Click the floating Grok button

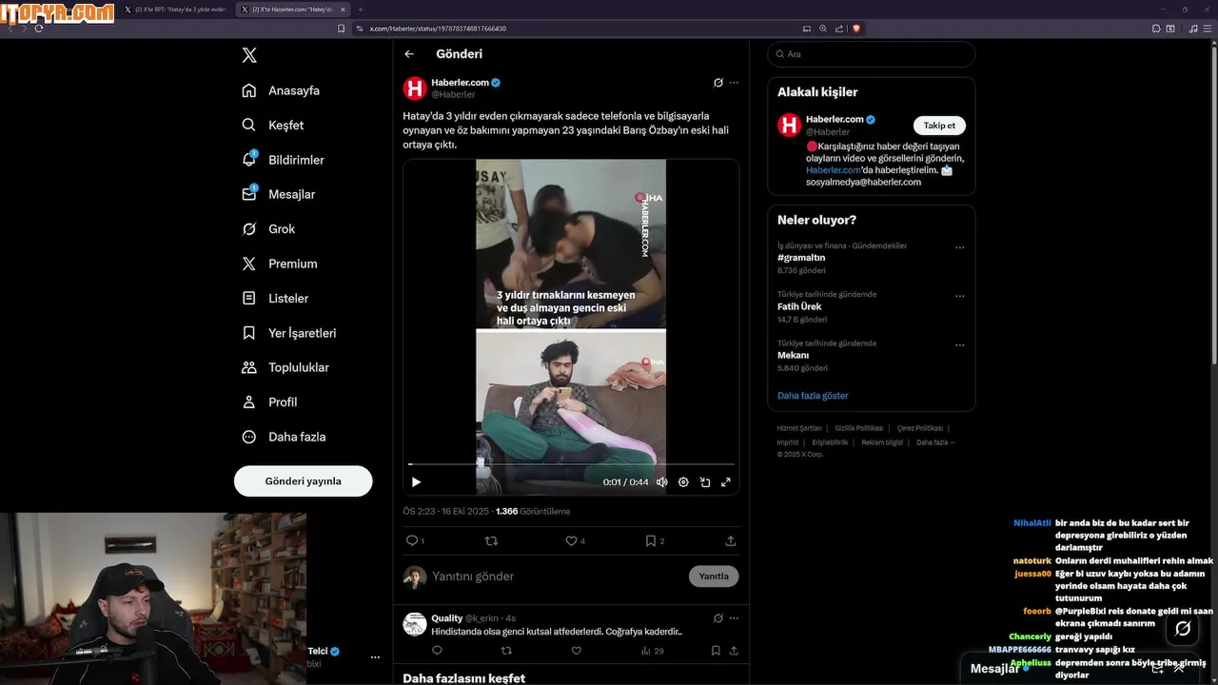pos(1183,629)
